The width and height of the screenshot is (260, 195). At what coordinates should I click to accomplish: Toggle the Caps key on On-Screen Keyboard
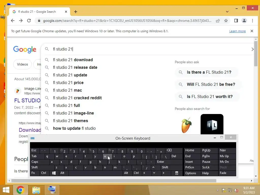tap(40, 162)
